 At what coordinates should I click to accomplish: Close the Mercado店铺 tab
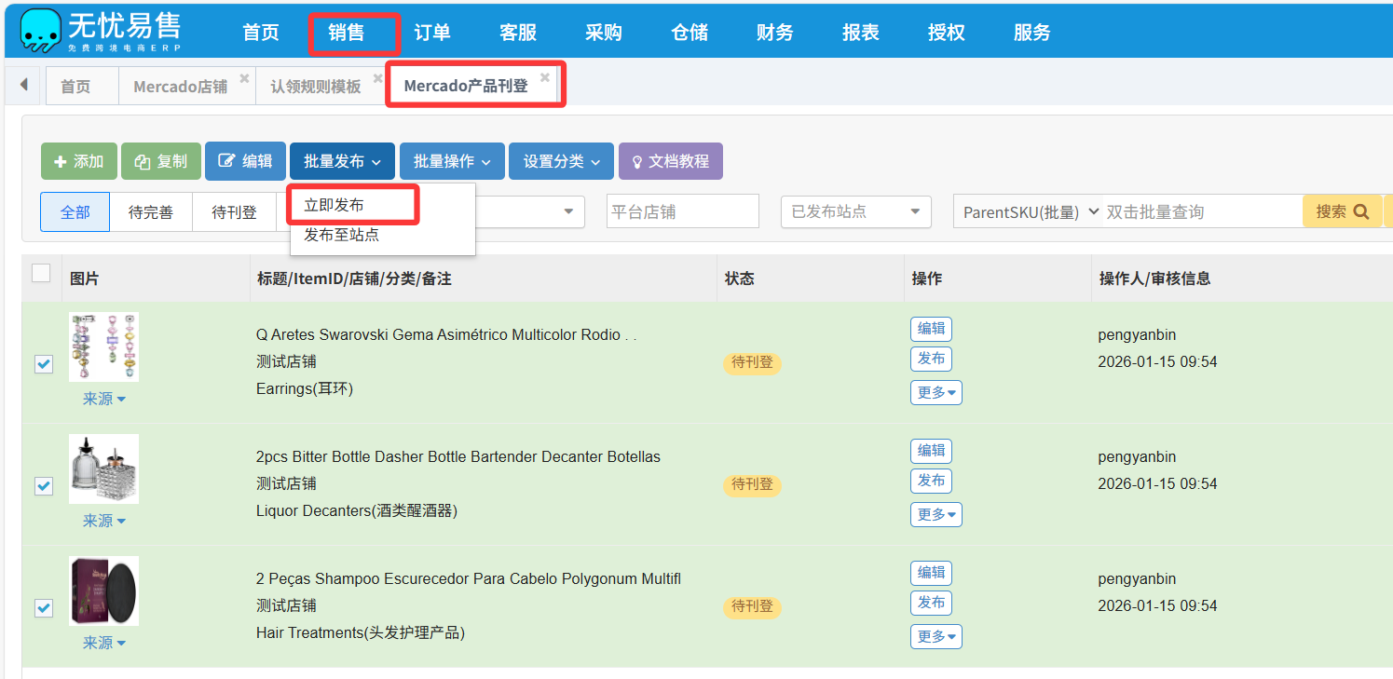pos(244,78)
